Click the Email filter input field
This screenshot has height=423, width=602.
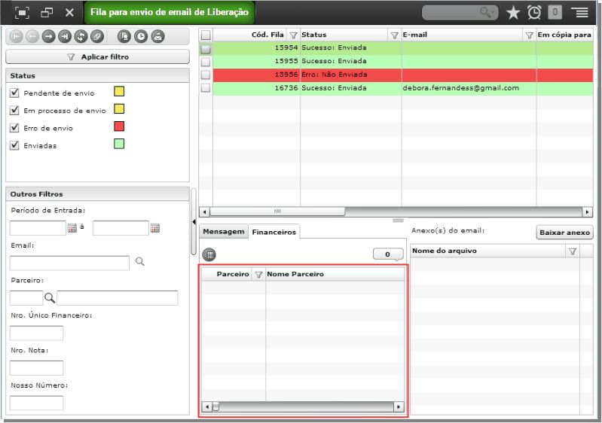pyautogui.click(x=69, y=263)
